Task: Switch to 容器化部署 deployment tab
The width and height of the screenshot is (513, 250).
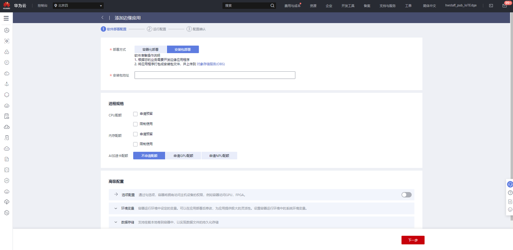Action: click(150, 49)
